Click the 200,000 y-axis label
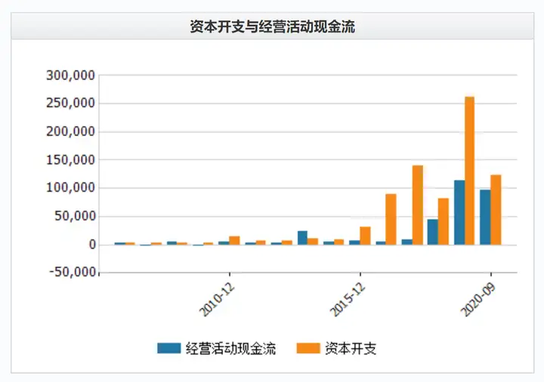 [x=70, y=131]
